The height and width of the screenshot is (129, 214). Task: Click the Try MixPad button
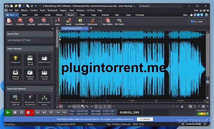145,119
